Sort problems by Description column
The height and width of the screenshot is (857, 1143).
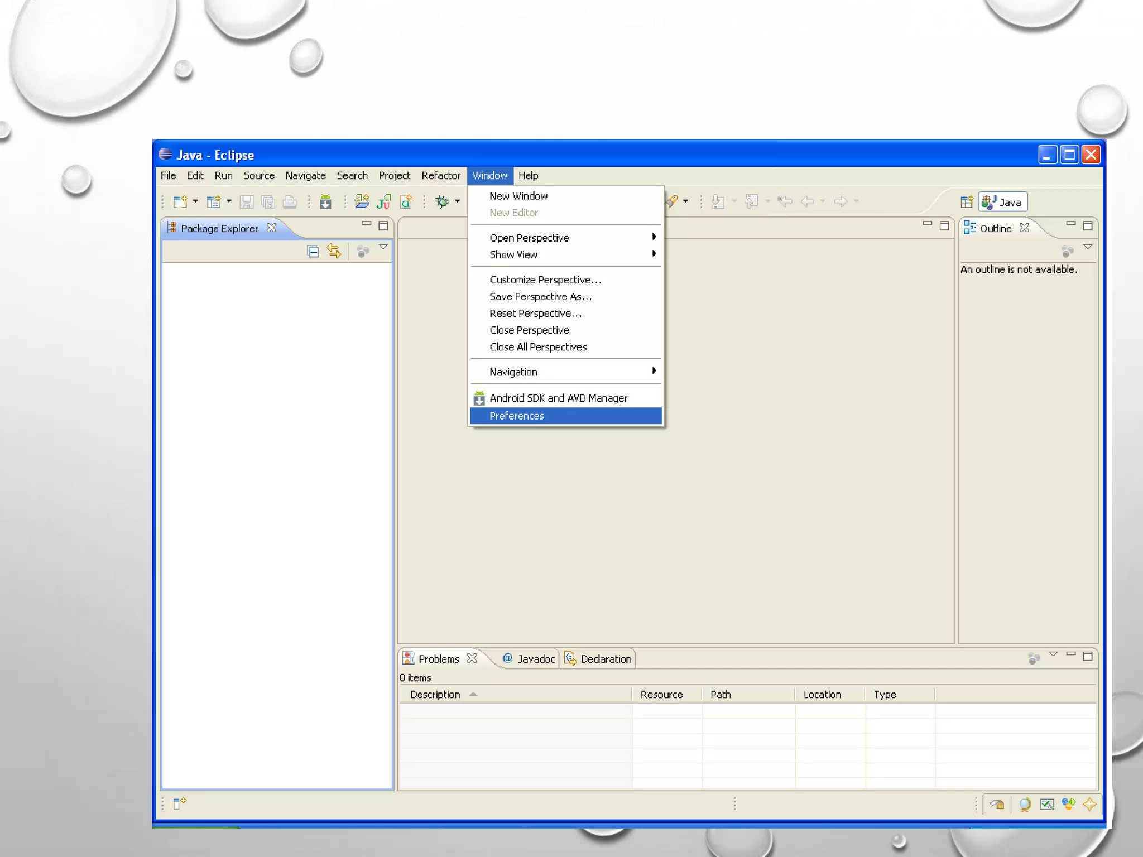[516, 694]
